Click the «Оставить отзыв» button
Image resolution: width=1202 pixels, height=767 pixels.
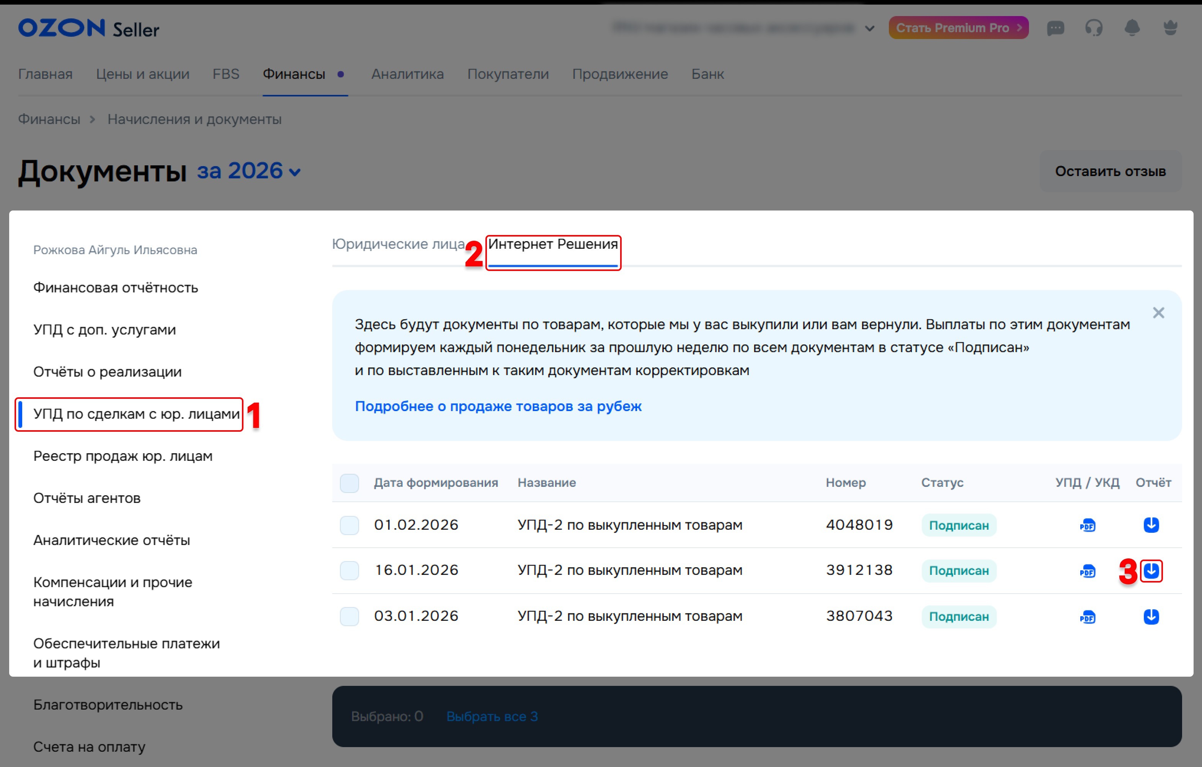(1110, 171)
